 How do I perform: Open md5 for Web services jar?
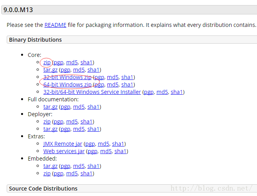106,151
